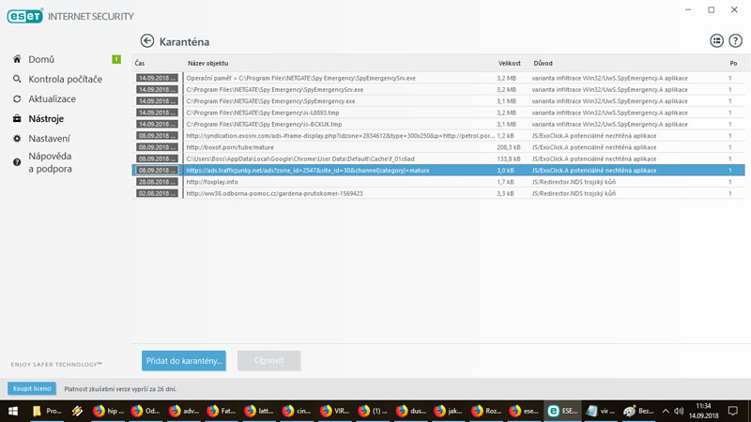Open the list view options icon
This screenshot has height=422, width=751.
(716, 41)
